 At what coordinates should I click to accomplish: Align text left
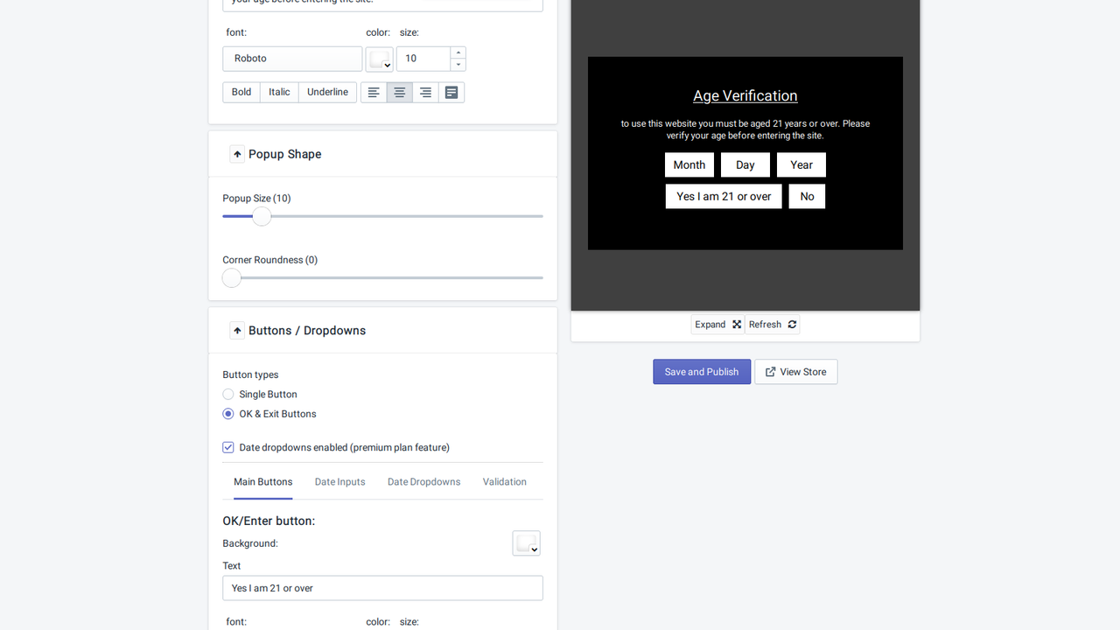[374, 93]
